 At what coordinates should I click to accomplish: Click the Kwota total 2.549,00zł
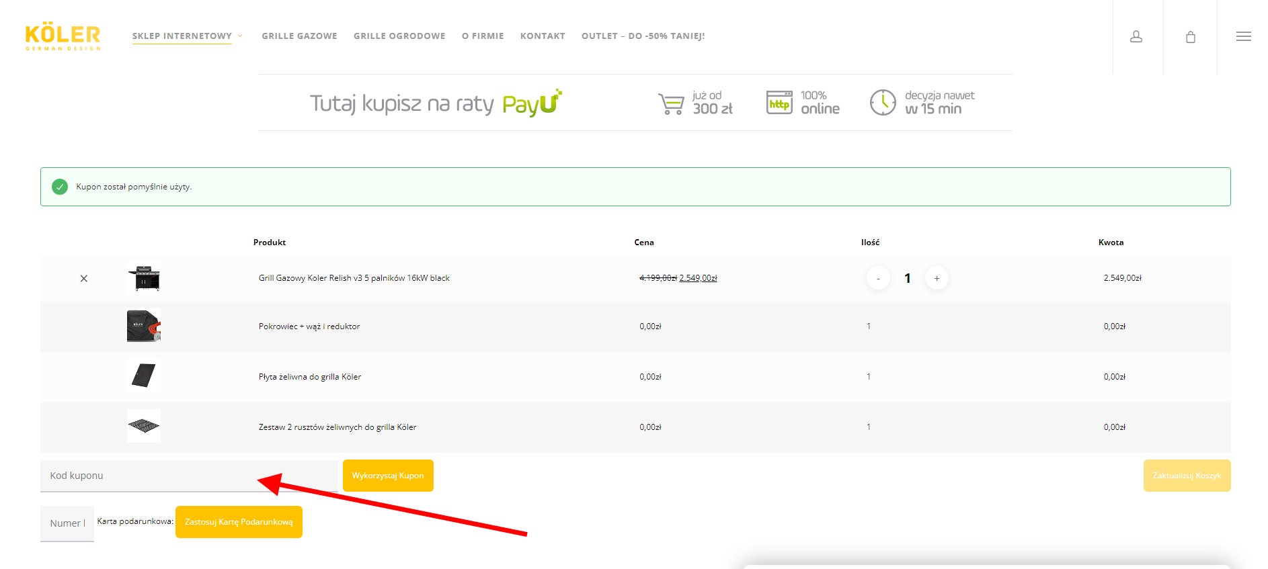click(1123, 278)
